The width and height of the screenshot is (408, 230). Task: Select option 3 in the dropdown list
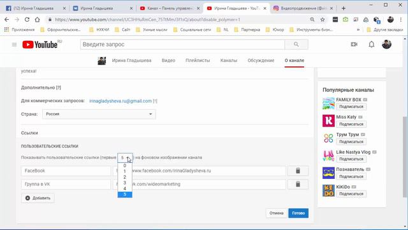[125, 183]
